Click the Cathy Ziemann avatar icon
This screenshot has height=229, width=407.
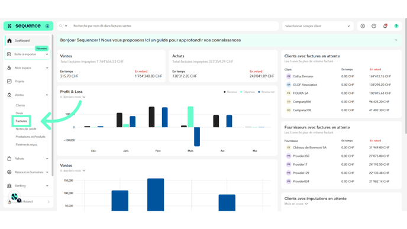[x=288, y=76]
